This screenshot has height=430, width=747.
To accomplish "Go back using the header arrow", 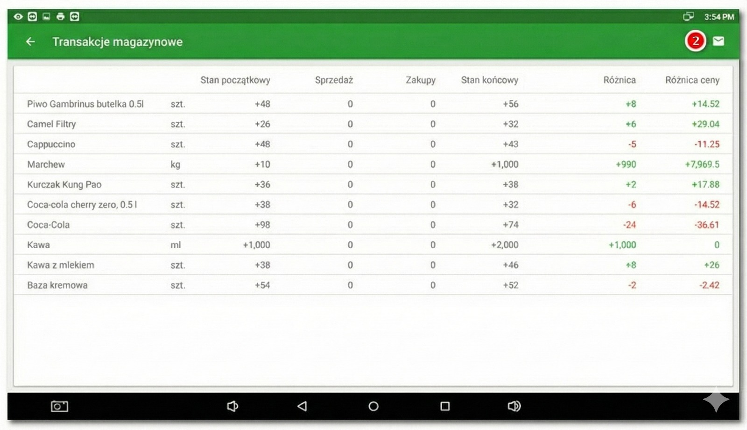I will (x=30, y=42).
